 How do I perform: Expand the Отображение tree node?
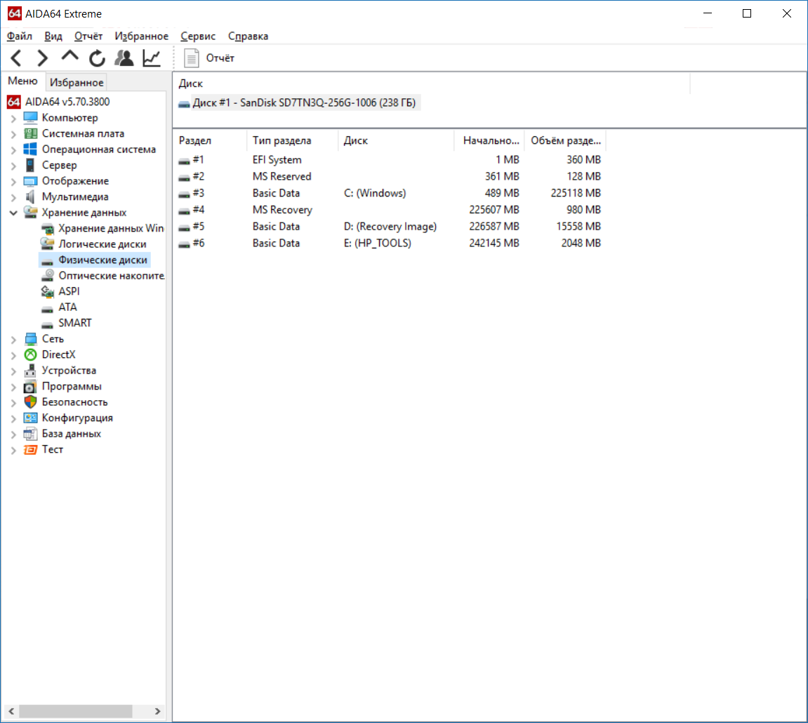[13, 181]
